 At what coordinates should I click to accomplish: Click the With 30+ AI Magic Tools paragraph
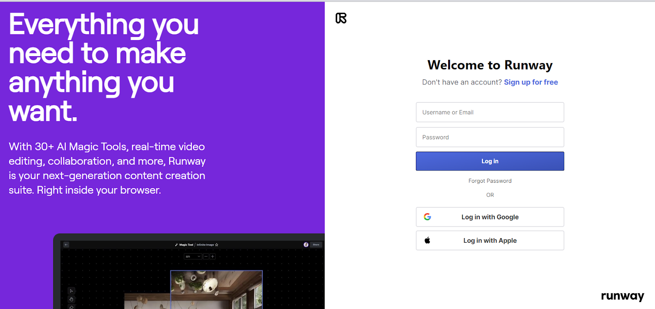pyautogui.click(x=107, y=168)
